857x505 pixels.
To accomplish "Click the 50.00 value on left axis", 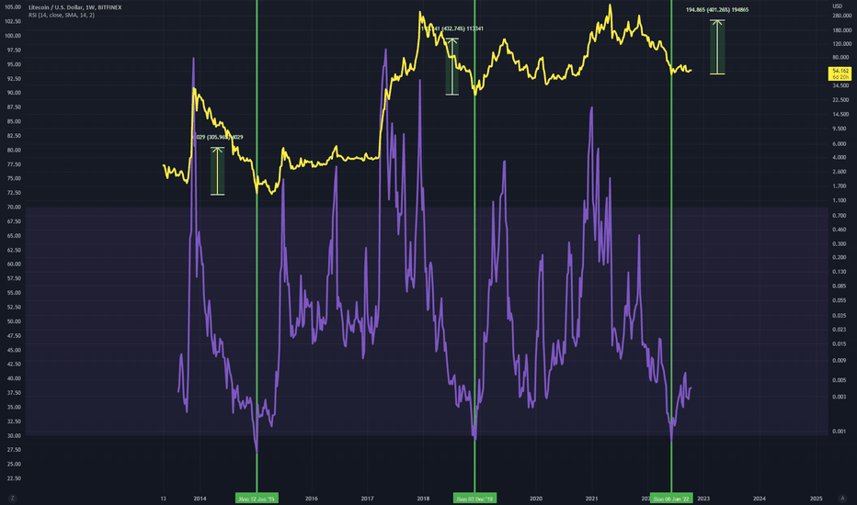I will tap(14, 321).
